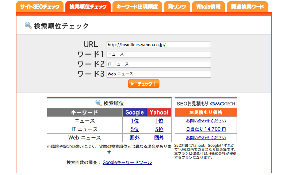Click the orange チェック！ button
287x175 pixels.
tap(144, 84)
